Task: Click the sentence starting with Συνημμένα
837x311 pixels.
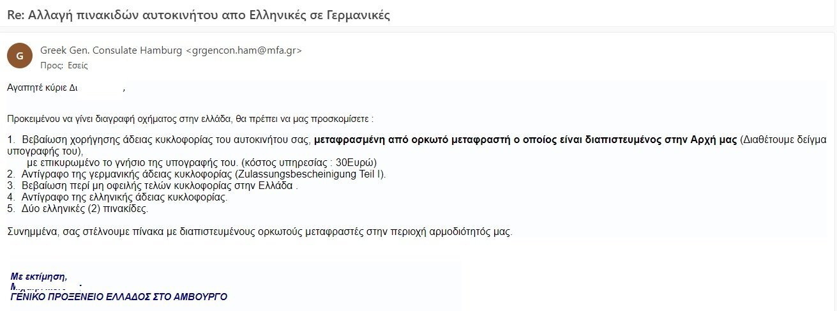Action: coord(260,232)
